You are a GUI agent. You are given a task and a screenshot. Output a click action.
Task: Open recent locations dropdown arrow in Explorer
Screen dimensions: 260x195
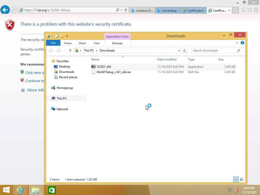point(64,51)
